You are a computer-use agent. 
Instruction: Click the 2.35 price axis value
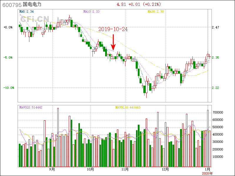coord(215,57)
